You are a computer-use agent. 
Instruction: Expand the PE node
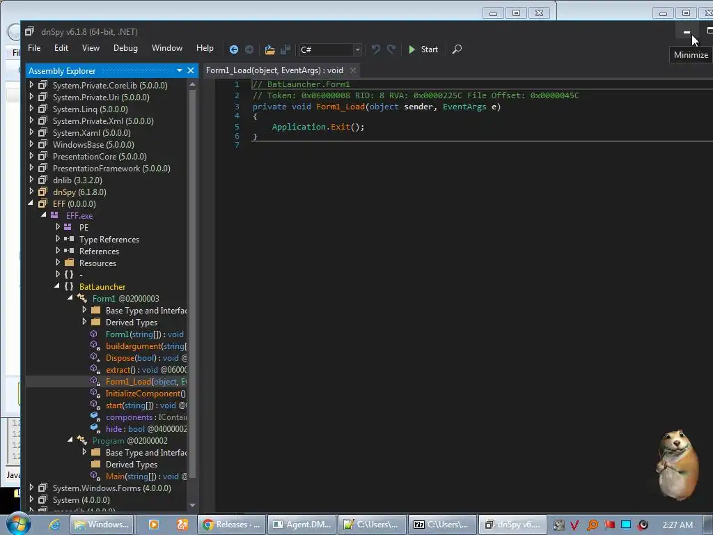click(57, 227)
